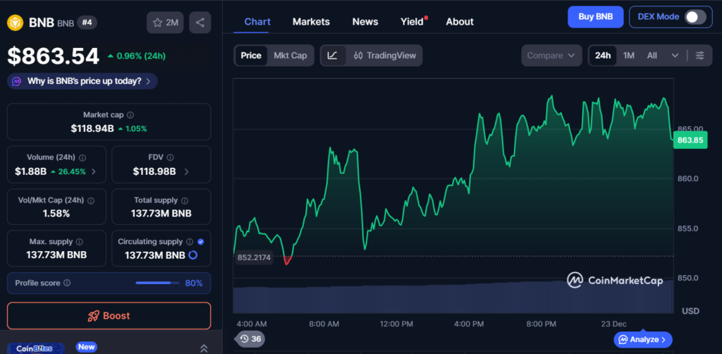Select the 24h time range
This screenshot has height=354, width=722.
pyautogui.click(x=603, y=56)
